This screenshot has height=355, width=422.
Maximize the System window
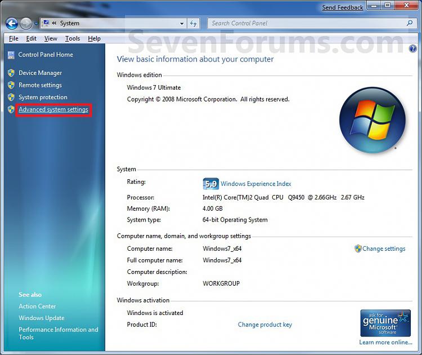tap(388, 6)
